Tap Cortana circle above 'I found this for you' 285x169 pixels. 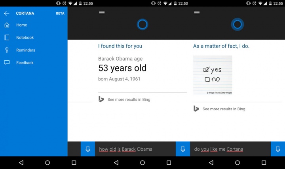click(x=142, y=25)
